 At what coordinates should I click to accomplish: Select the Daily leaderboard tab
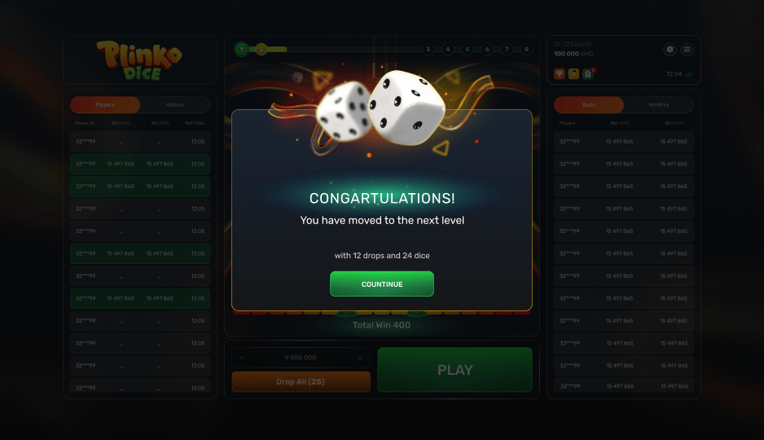tap(589, 105)
